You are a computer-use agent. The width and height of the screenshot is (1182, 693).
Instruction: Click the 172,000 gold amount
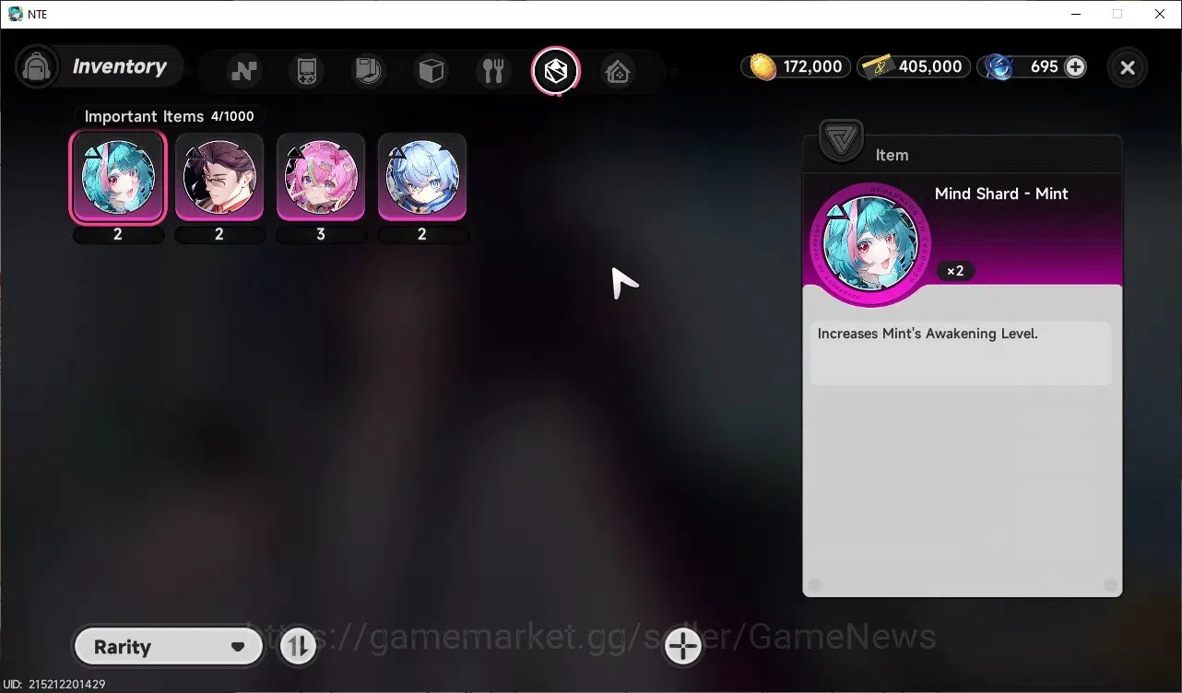click(x=812, y=66)
